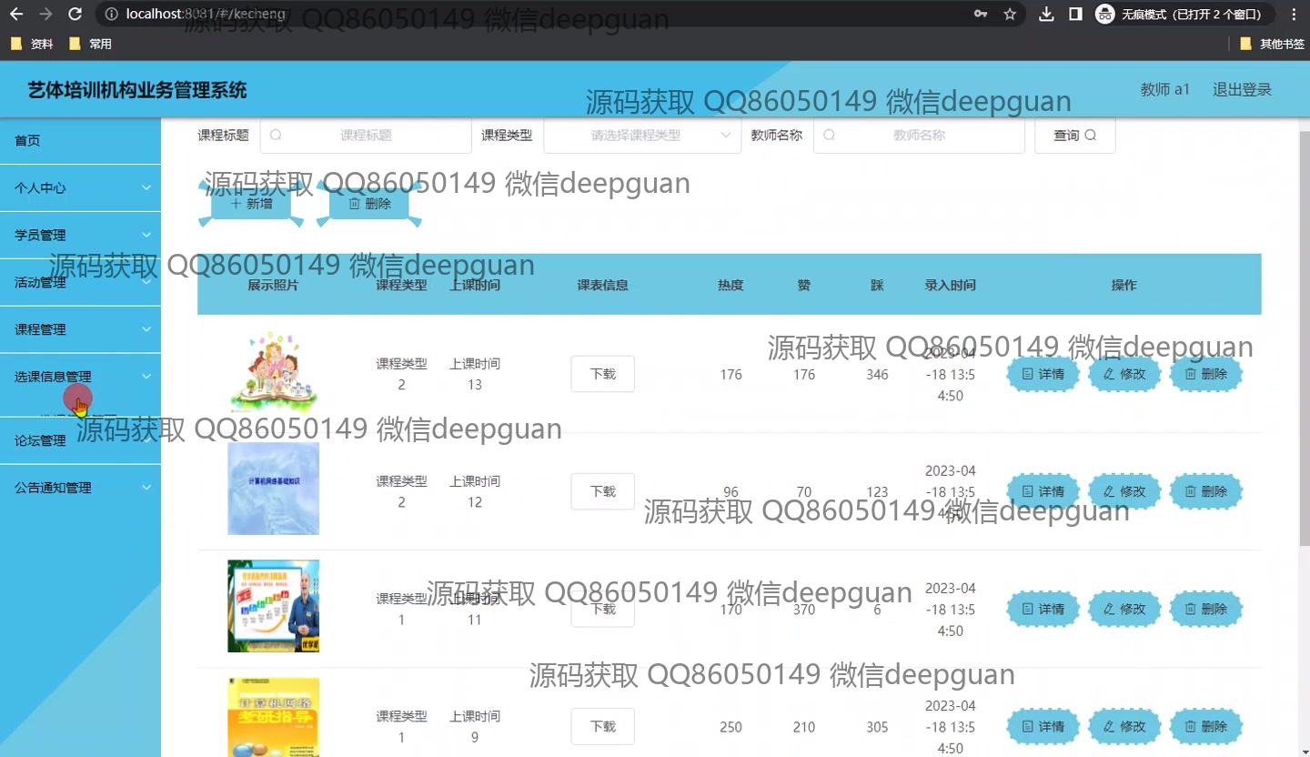Reload the page with browser refresh icon

click(x=76, y=15)
